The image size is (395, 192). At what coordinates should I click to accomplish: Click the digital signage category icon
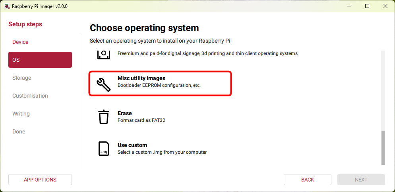tap(104, 54)
